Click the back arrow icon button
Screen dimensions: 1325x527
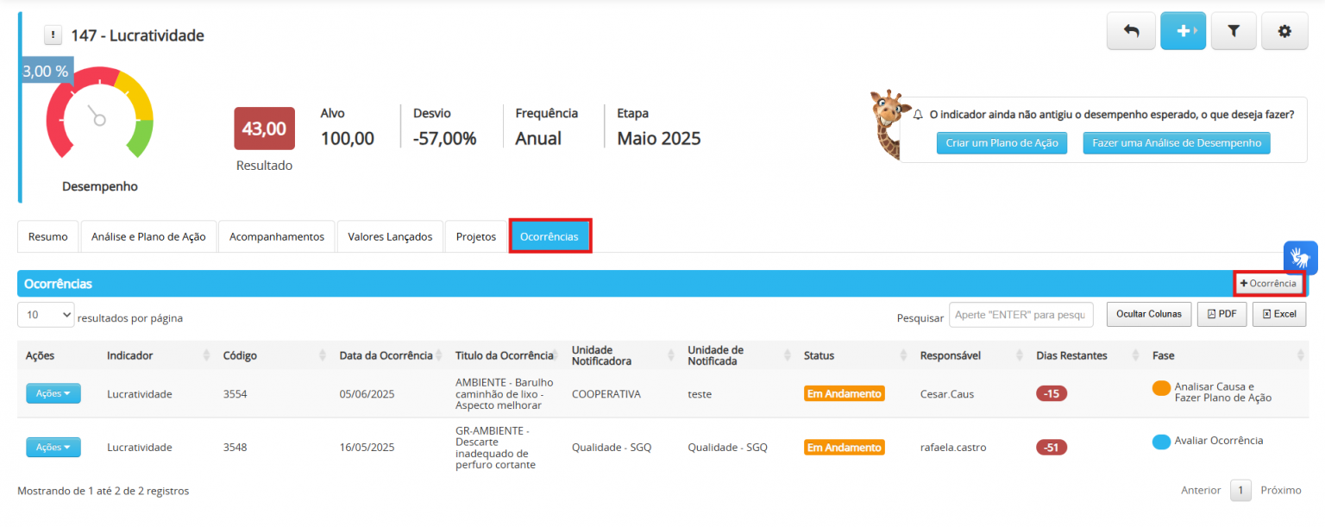[x=1131, y=31]
